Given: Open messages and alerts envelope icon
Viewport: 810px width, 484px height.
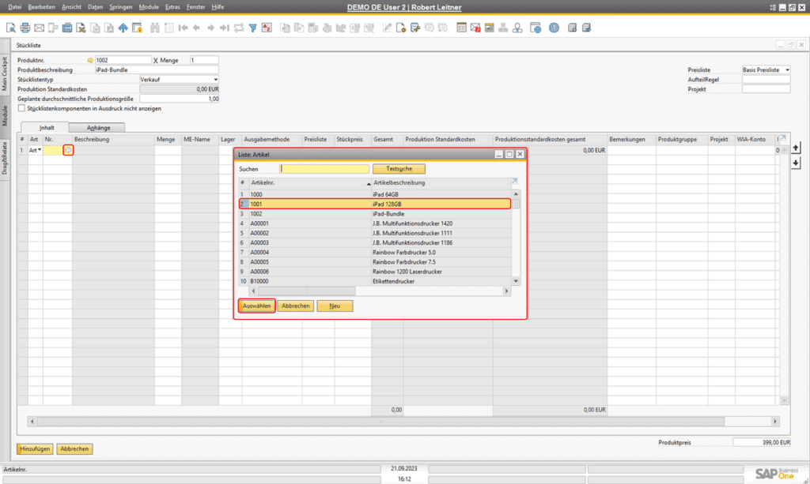Looking at the screenshot, I should (x=475, y=28).
